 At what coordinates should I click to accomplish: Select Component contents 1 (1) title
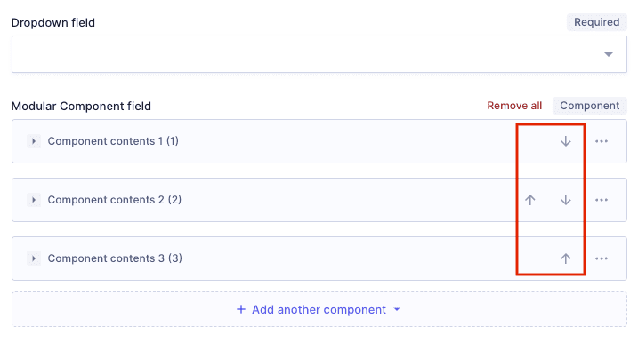click(113, 141)
